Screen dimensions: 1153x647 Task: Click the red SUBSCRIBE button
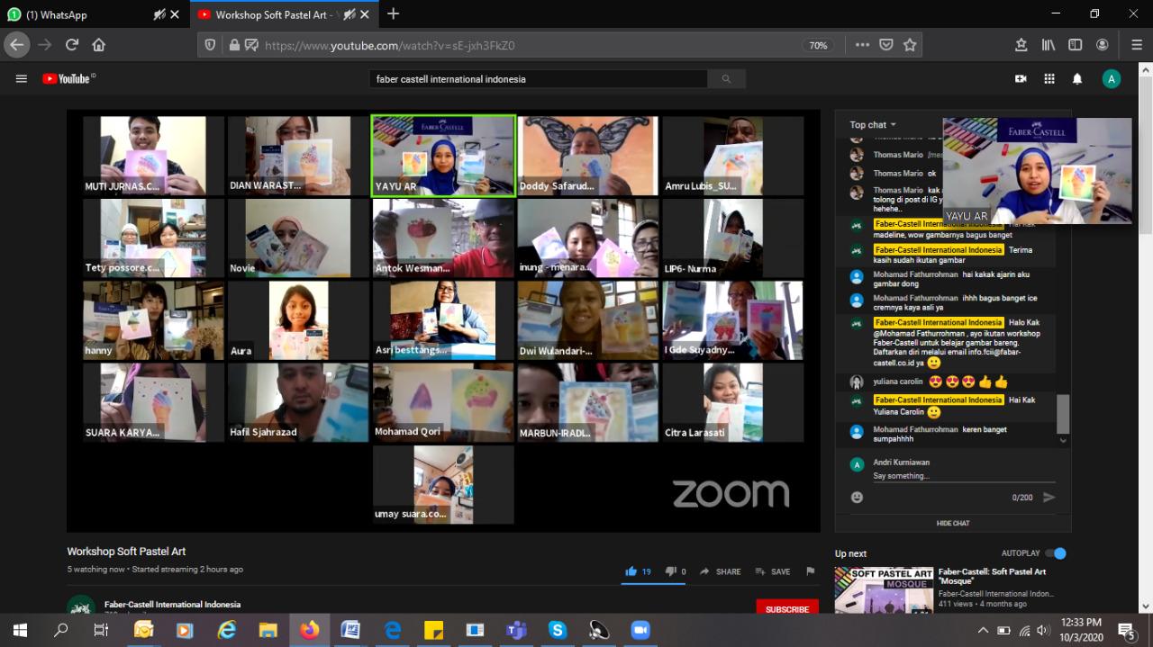pos(786,608)
